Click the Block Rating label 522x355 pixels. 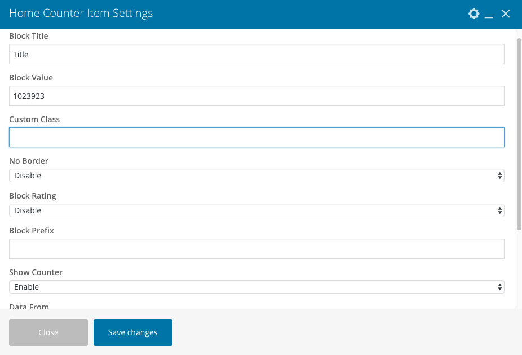pyautogui.click(x=33, y=196)
